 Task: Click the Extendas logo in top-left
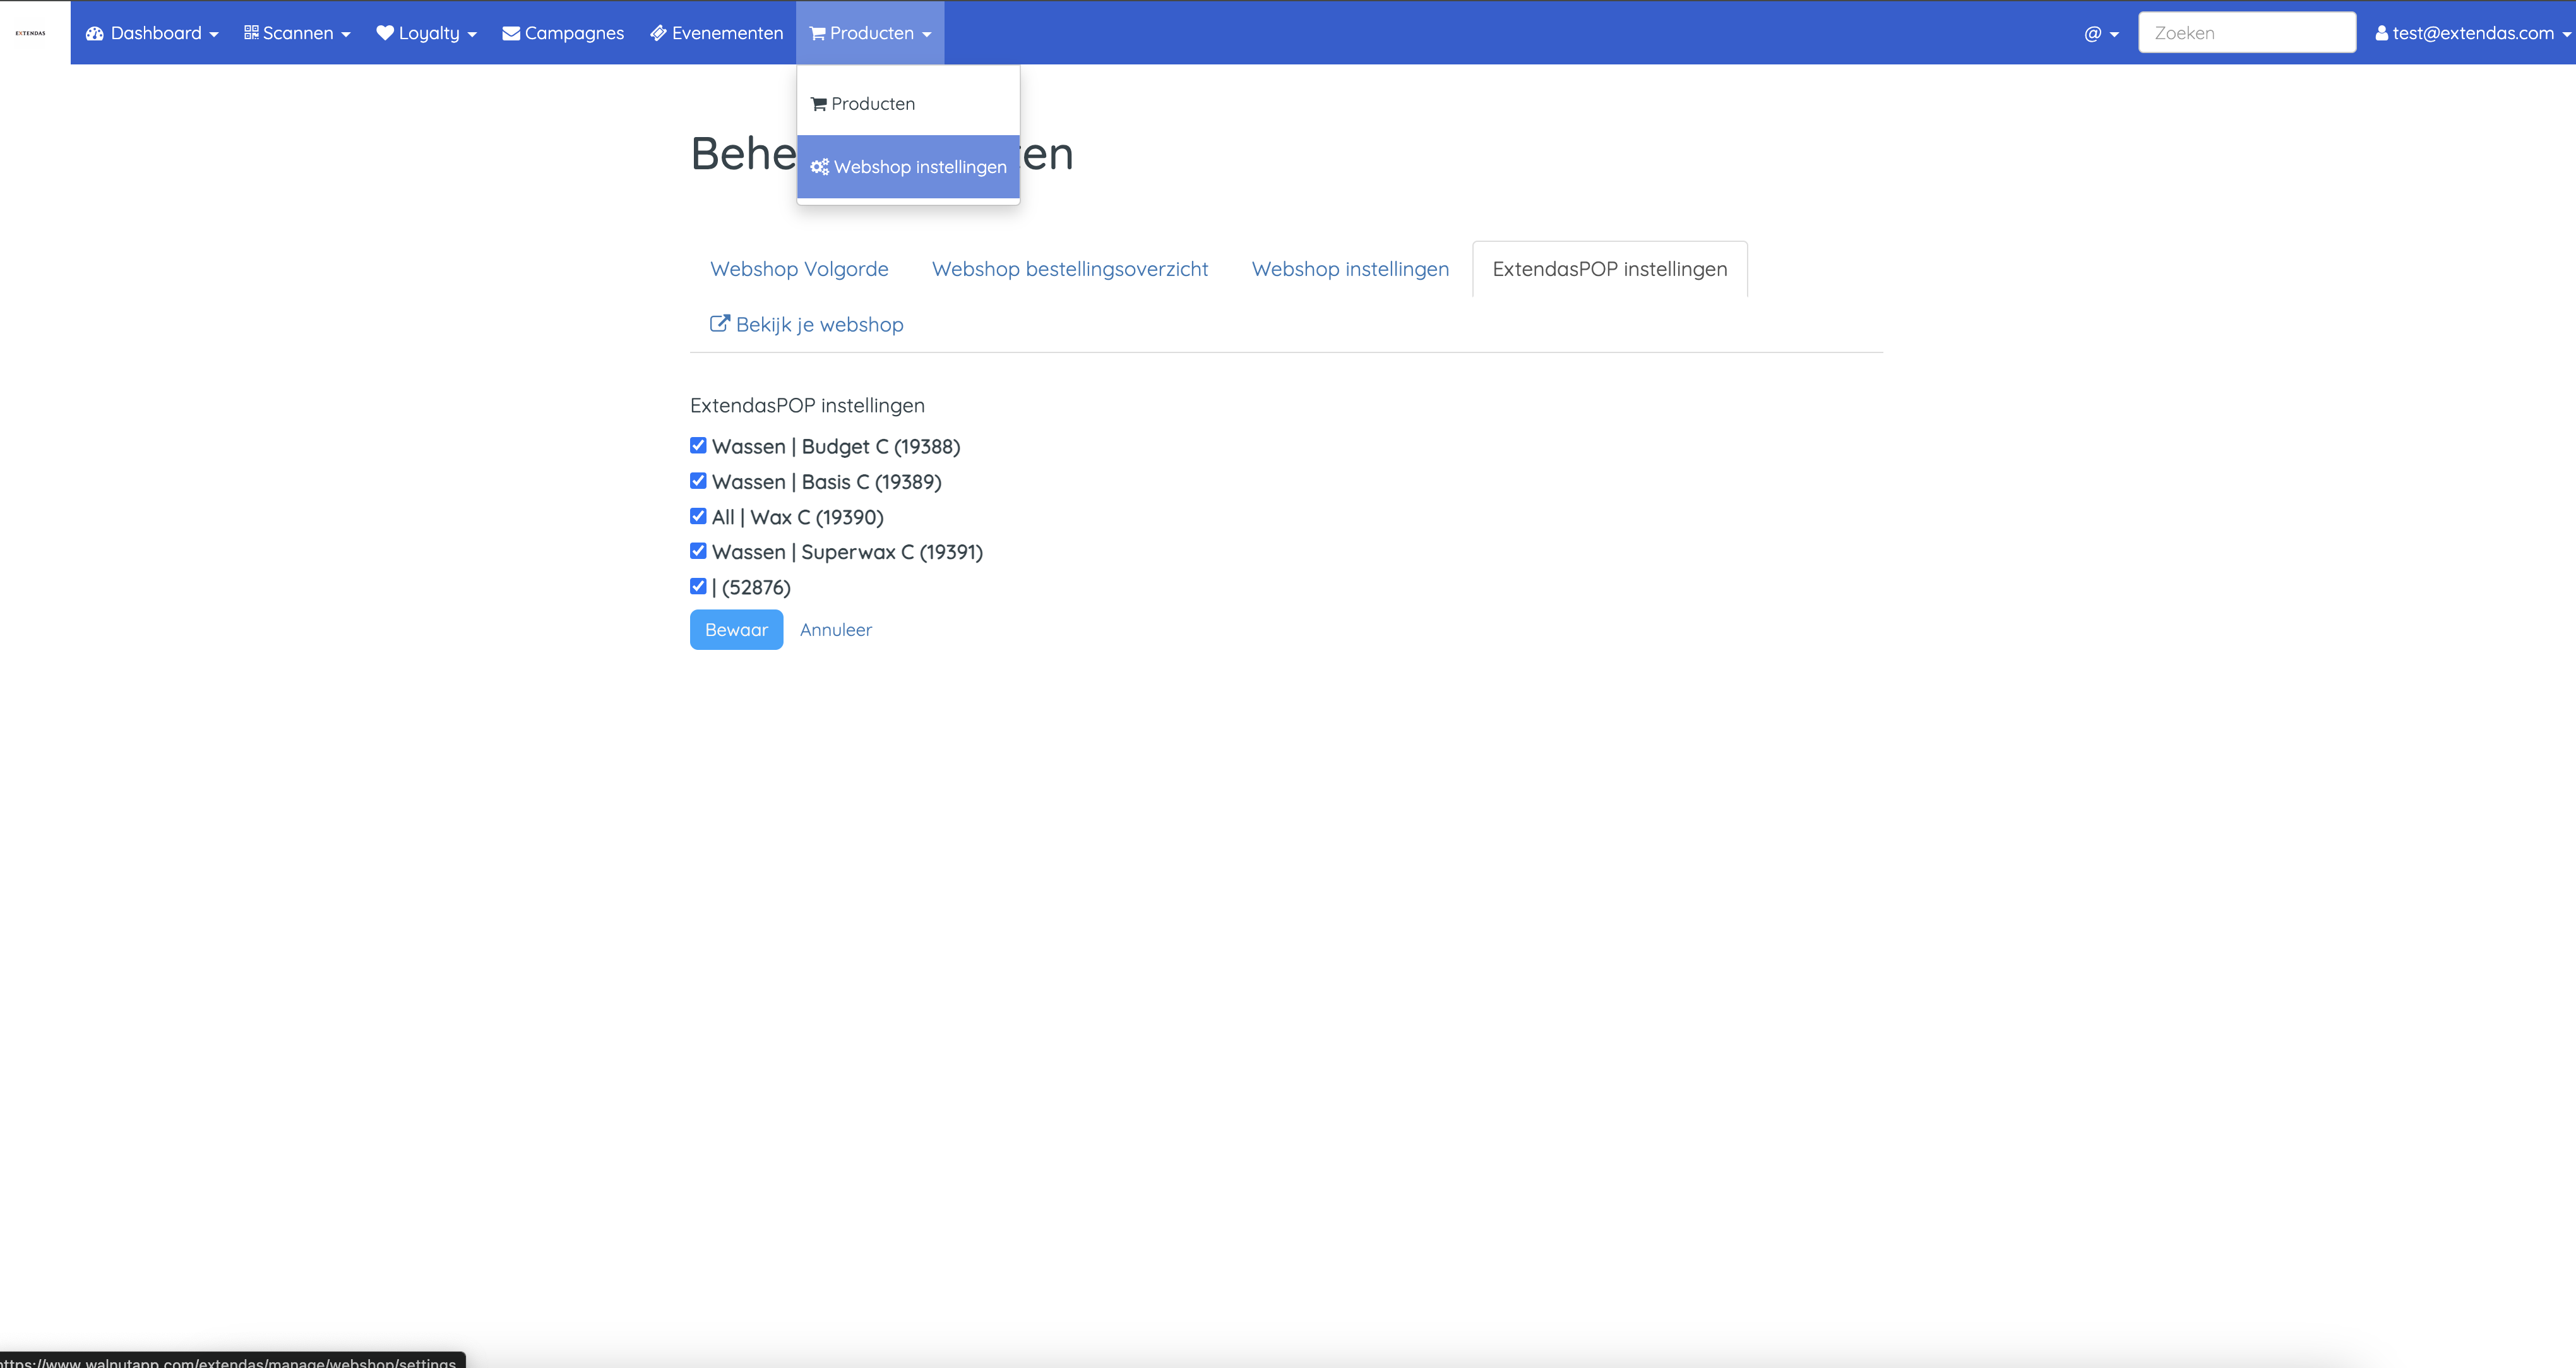click(31, 33)
